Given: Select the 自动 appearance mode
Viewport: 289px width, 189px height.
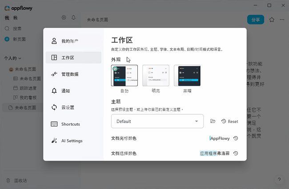Looking at the screenshot, I should pyautogui.click(x=124, y=76).
